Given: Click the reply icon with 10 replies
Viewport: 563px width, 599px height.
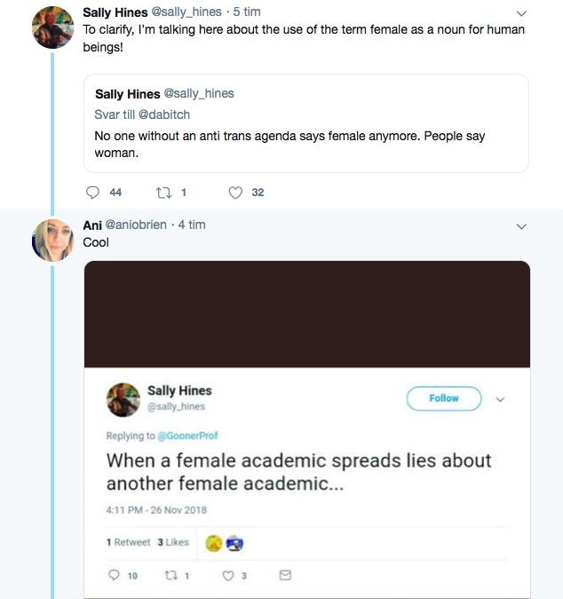Looking at the screenshot, I should tap(114, 575).
